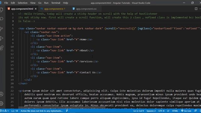Change the UTF-8 encoding setting
Image resolution: width=201 pixels, height=113 pixels.
(161, 111)
